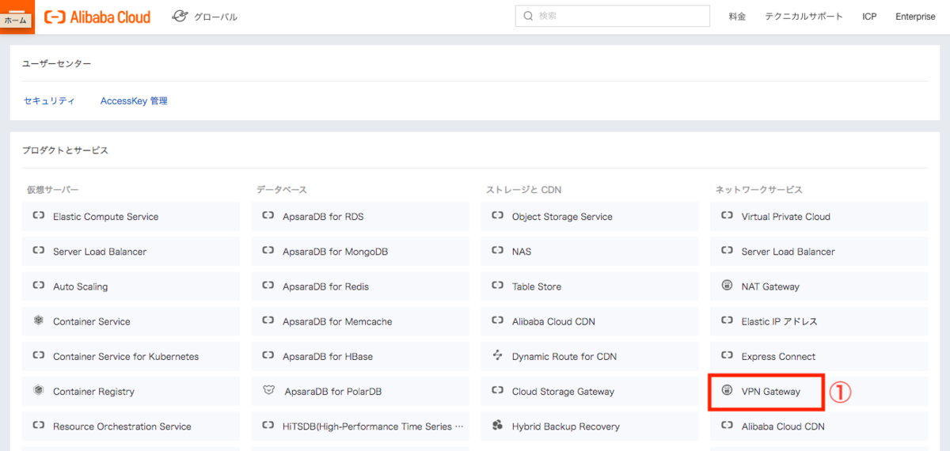
Task: Open Alibaba Cloud CDN under ネットワークサービス
Action: click(819, 426)
